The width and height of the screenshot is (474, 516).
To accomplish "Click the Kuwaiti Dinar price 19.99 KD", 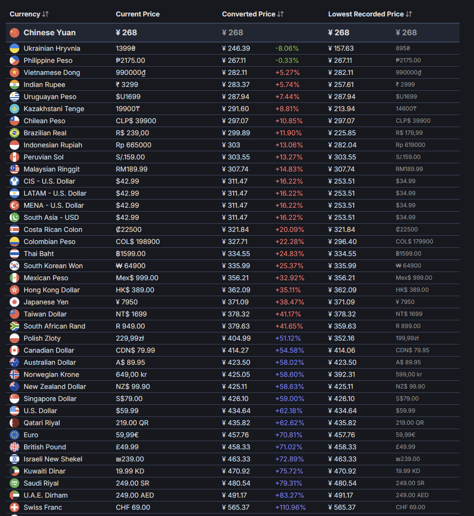I will point(130,471).
